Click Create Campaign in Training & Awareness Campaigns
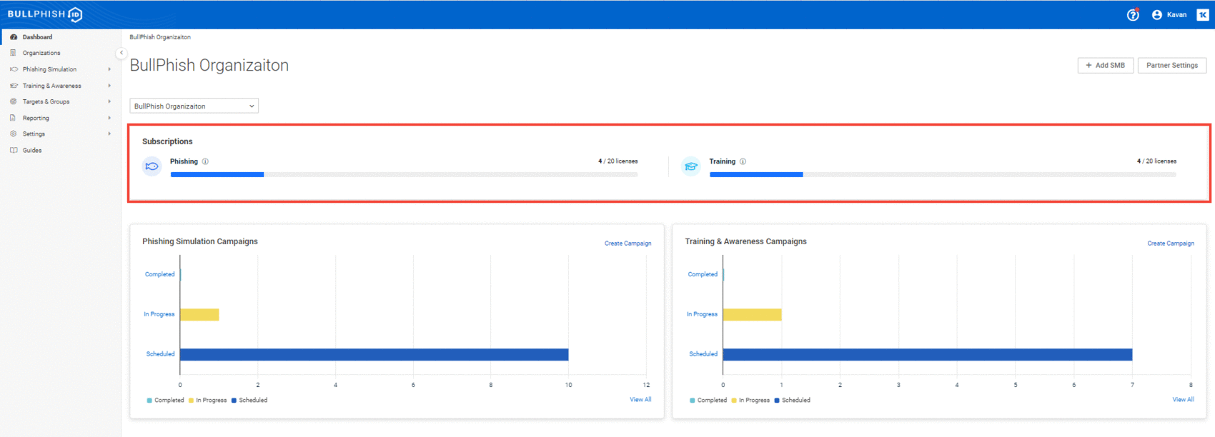1215x437 pixels. (1171, 243)
